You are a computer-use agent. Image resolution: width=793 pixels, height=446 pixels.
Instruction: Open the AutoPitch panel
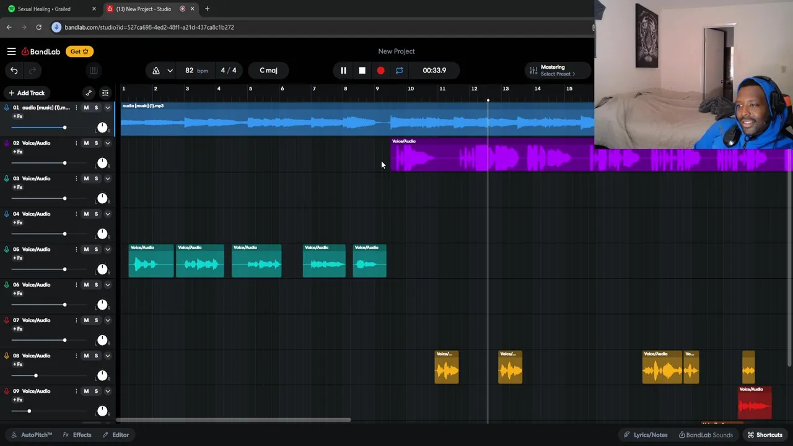click(x=32, y=435)
